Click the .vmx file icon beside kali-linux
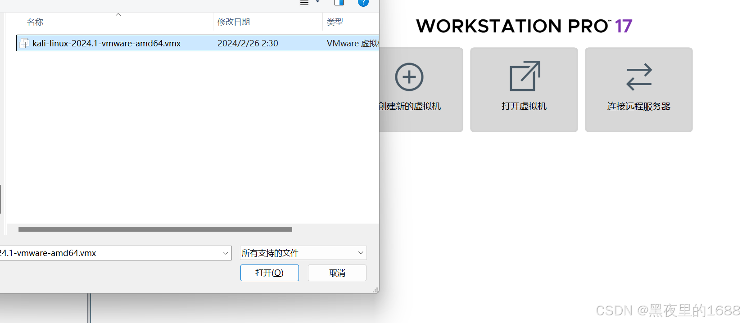Viewport: 742px width, 323px height. (24, 43)
